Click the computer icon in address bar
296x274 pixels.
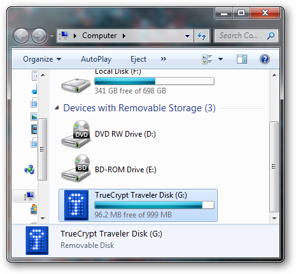point(64,36)
